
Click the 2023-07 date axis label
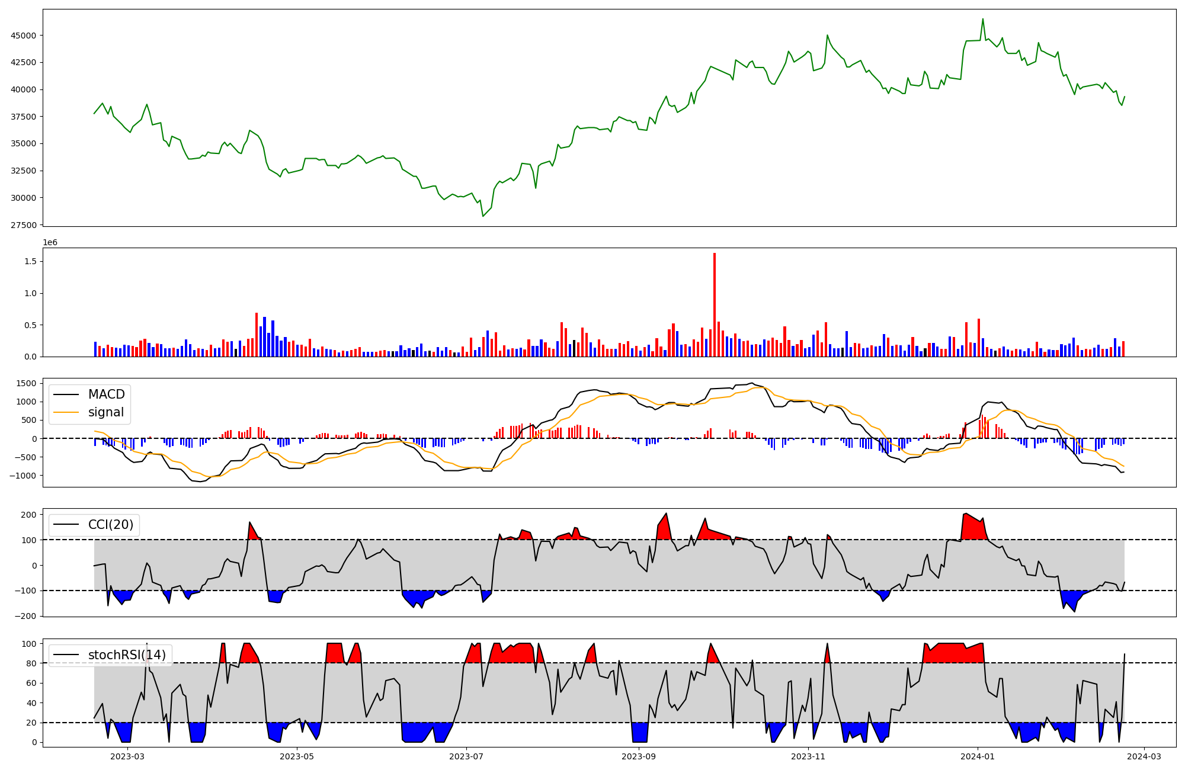[x=466, y=756]
